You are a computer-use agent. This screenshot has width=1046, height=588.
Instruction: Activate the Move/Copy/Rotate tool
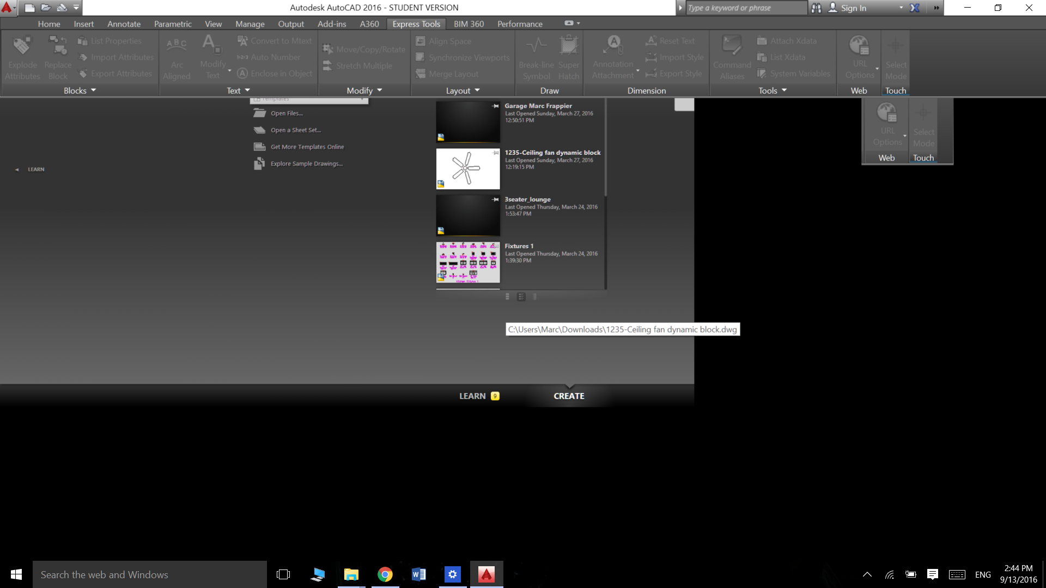(x=363, y=49)
